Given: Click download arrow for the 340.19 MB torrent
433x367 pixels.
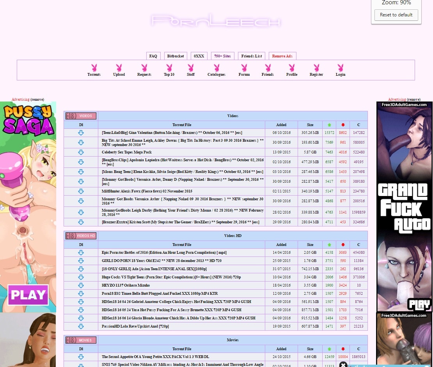Looking at the screenshot, I should click(81, 191).
